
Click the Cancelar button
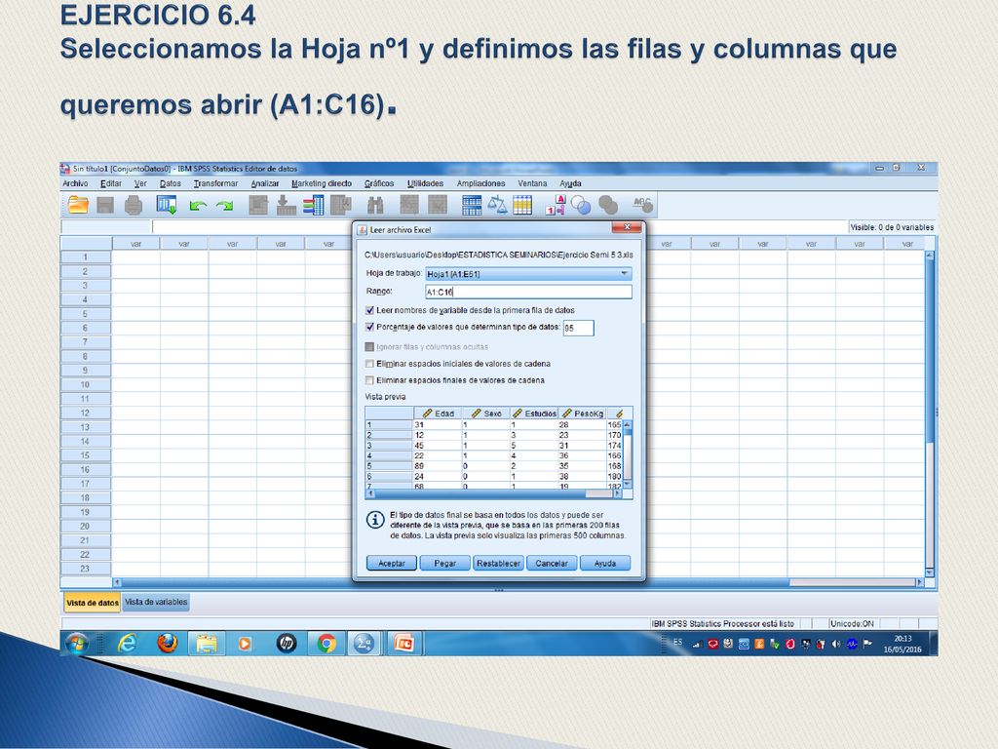tap(552, 563)
